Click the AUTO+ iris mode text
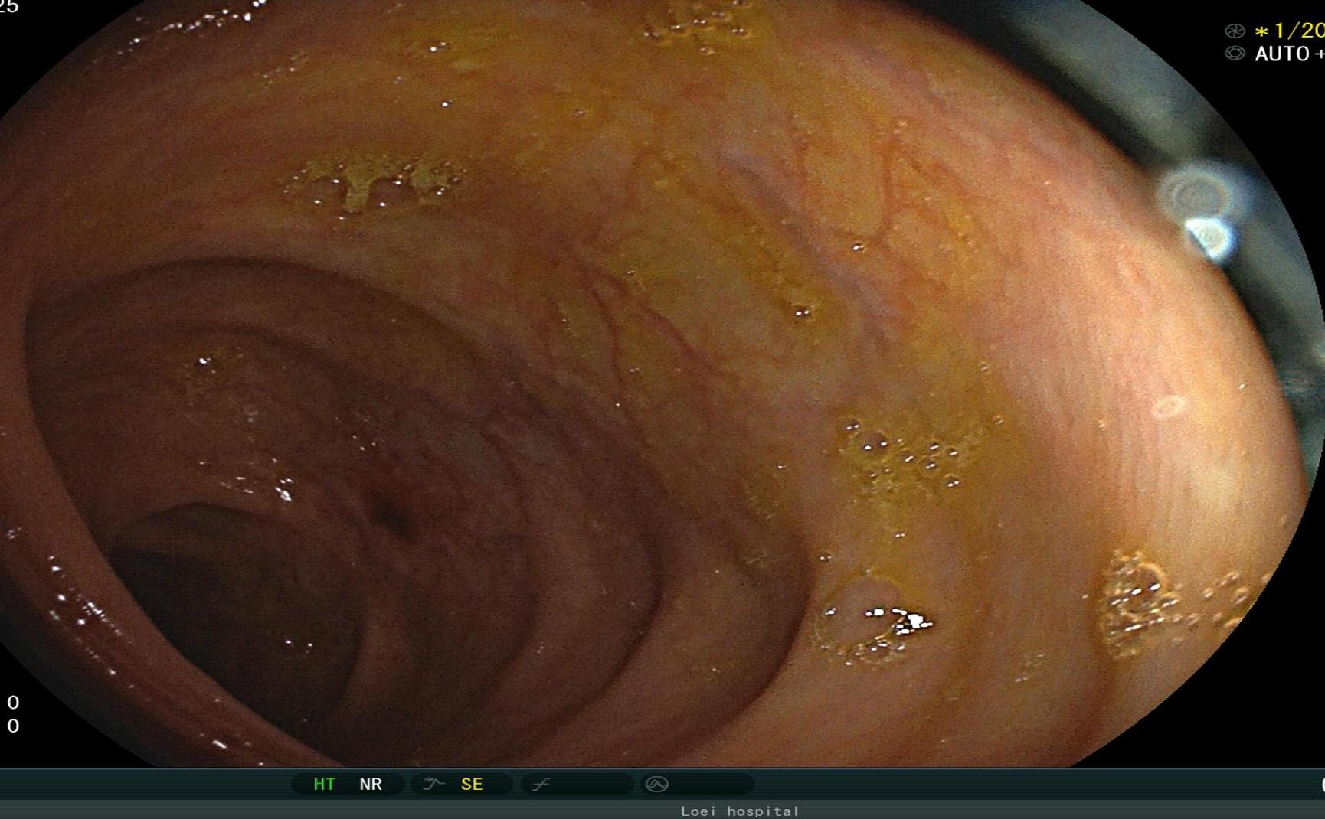 click(x=1290, y=54)
